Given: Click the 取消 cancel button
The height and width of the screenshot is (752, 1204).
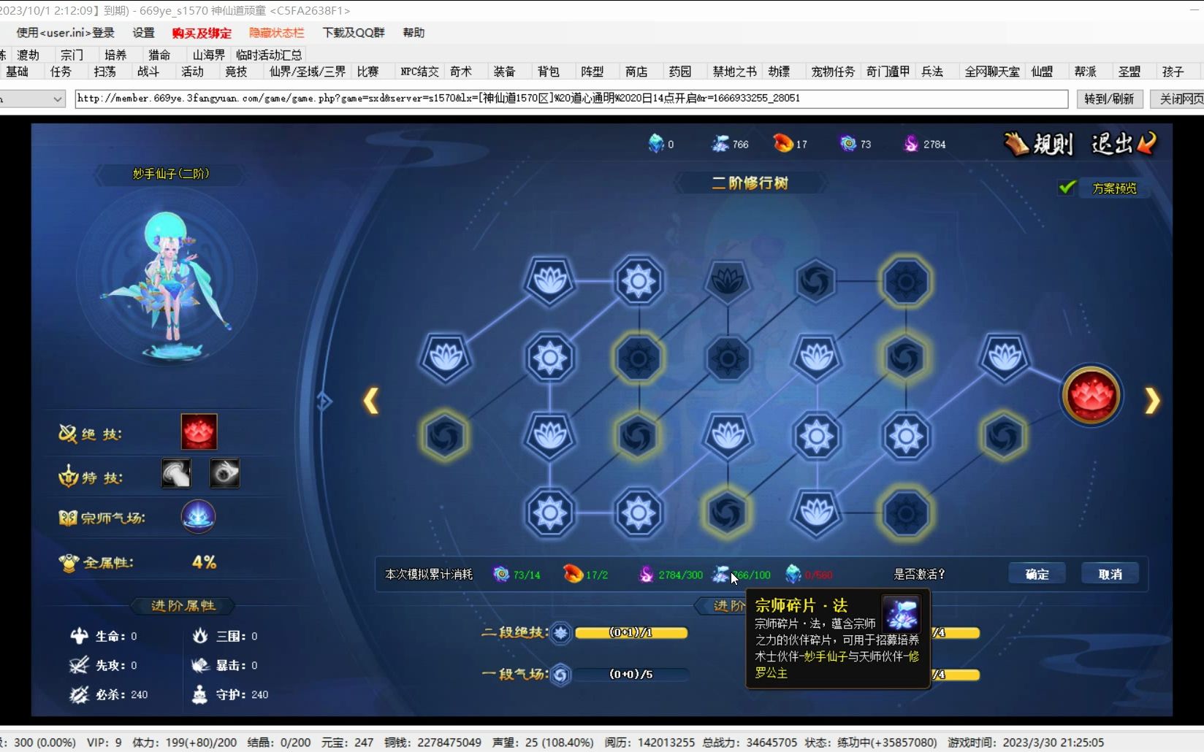Looking at the screenshot, I should (x=1110, y=574).
